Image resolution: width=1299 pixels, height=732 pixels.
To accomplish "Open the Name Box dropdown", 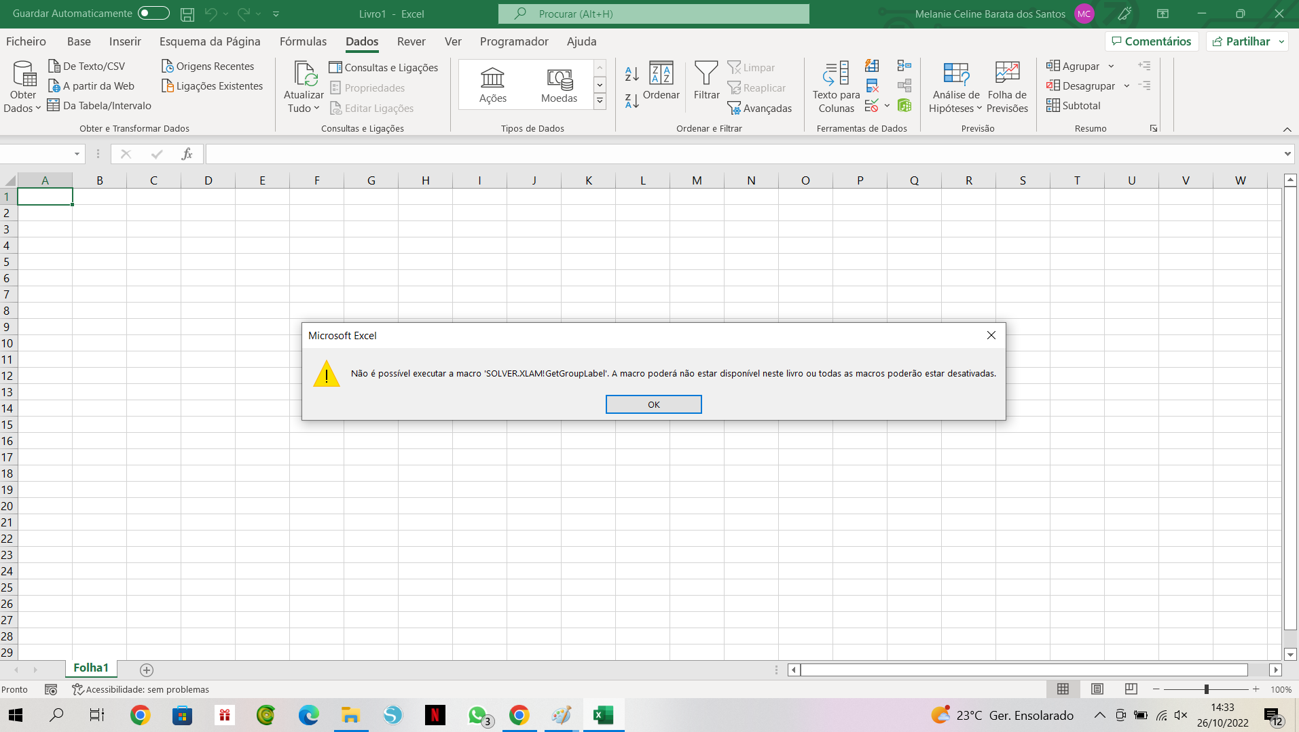I will (x=77, y=154).
